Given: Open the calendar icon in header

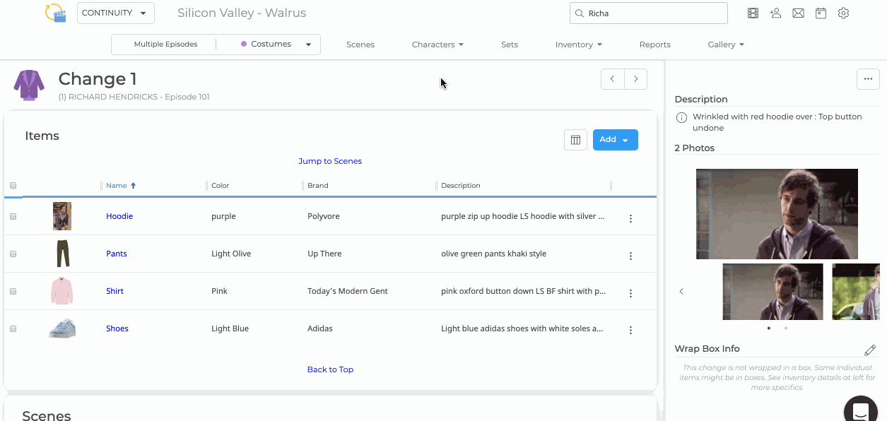Looking at the screenshot, I should pos(821,13).
